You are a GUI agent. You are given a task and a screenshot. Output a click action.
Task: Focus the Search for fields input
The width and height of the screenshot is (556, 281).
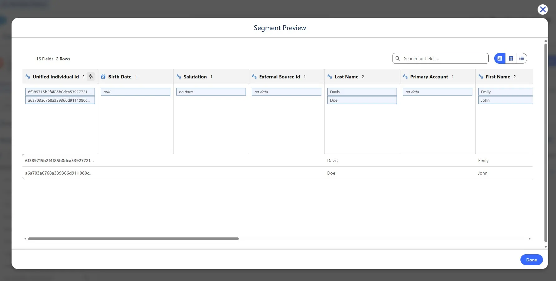(440, 59)
